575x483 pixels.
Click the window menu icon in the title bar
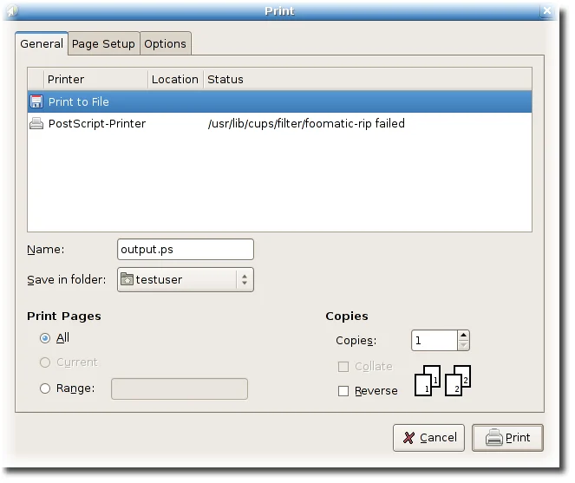coord(12,10)
